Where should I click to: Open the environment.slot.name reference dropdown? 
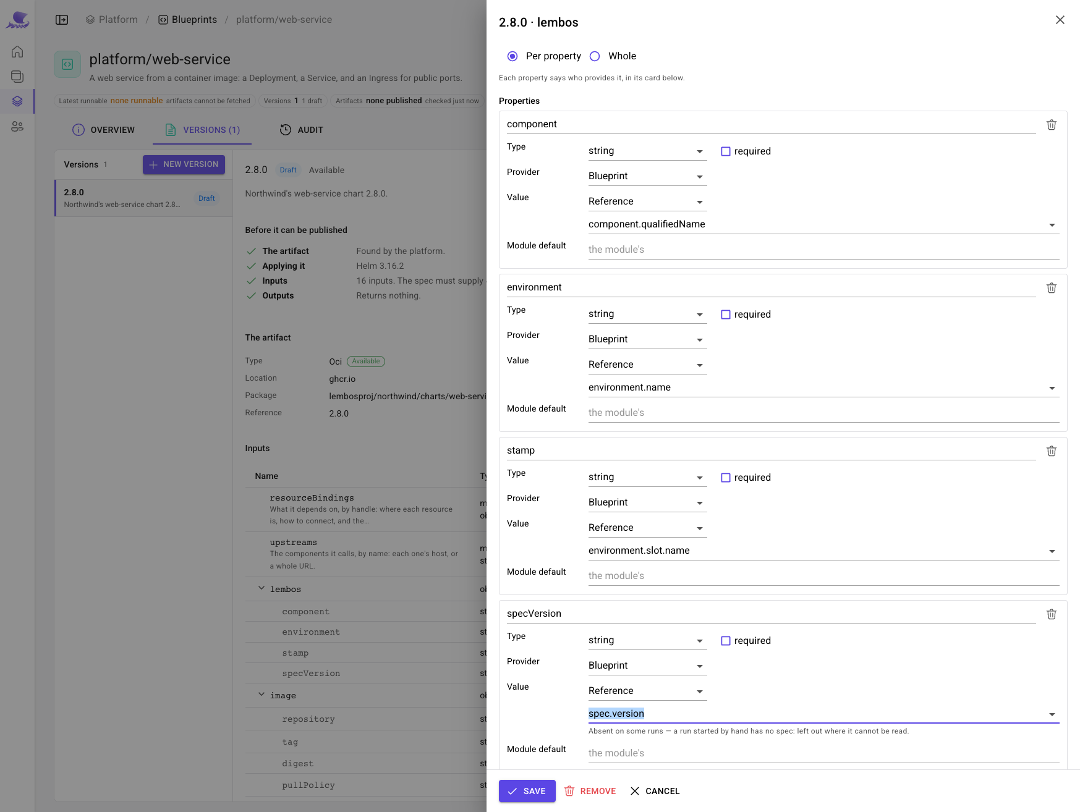[x=823, y=551]
